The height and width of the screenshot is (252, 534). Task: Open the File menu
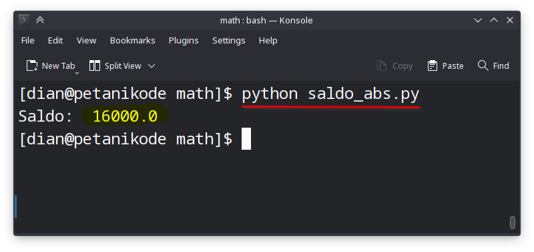27,41
